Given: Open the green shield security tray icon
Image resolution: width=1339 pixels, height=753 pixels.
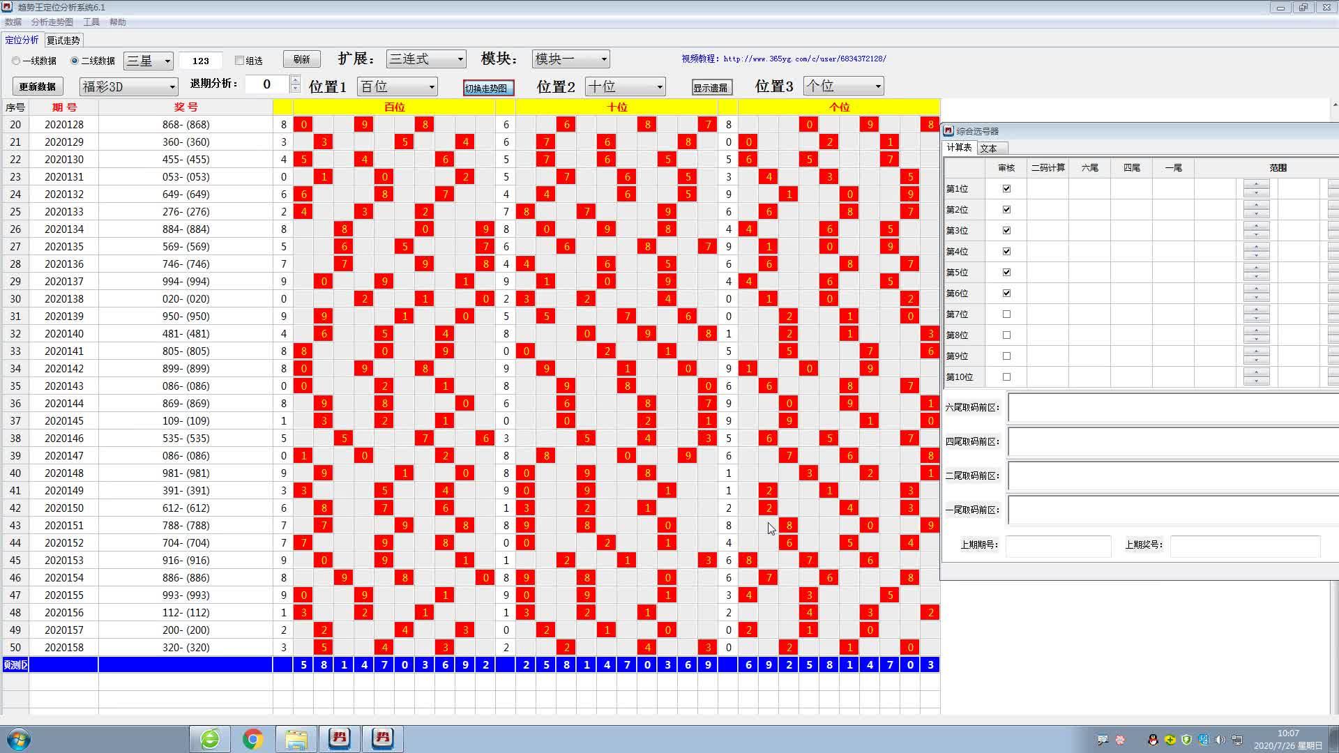Looking at the screenshot, I should click(1186, 740).
